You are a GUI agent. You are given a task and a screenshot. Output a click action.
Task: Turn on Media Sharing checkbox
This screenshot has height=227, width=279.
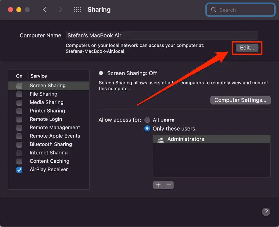point(19,103)
